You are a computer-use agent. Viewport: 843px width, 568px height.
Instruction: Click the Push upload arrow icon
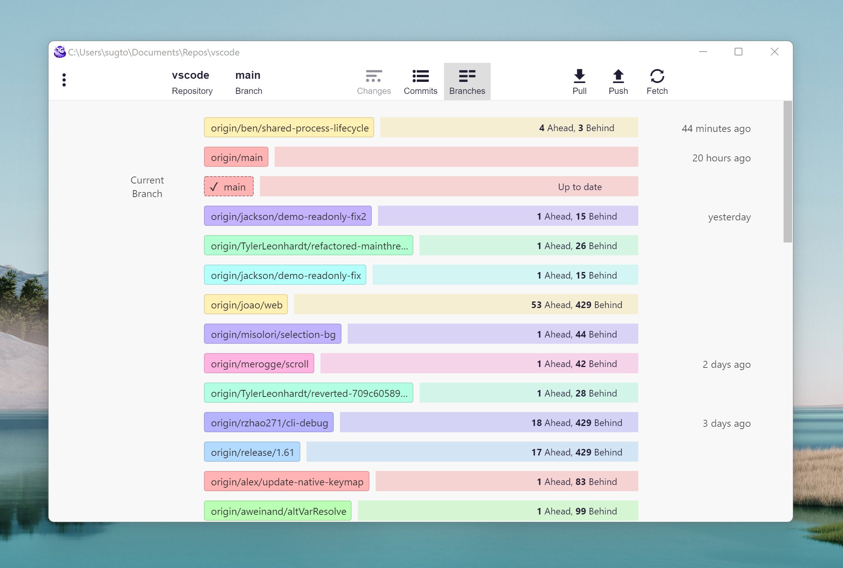click(x=618, y=76)
